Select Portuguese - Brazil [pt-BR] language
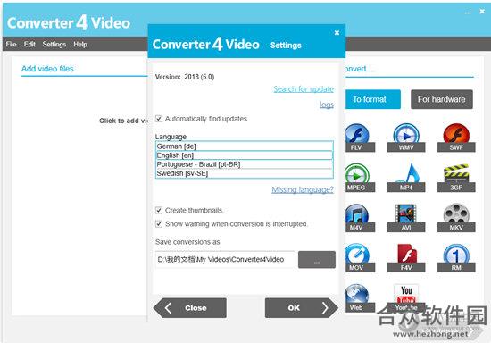This screenshot has height=343, width=491. pos(245,164)
